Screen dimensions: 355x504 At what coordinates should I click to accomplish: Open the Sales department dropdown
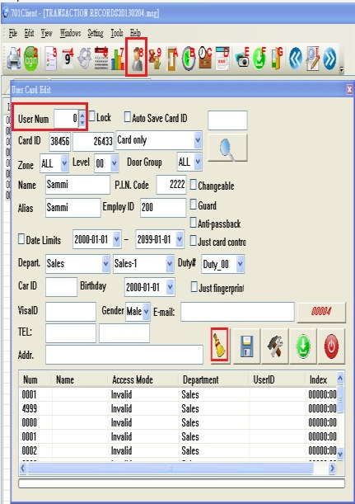tap(105, 264)
